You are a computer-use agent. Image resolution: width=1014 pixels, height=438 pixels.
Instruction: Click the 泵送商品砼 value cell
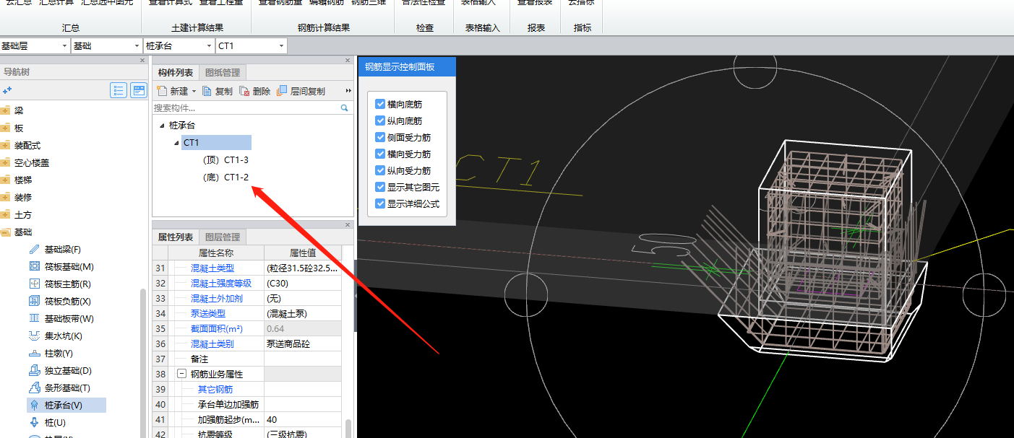pos(303,343)
